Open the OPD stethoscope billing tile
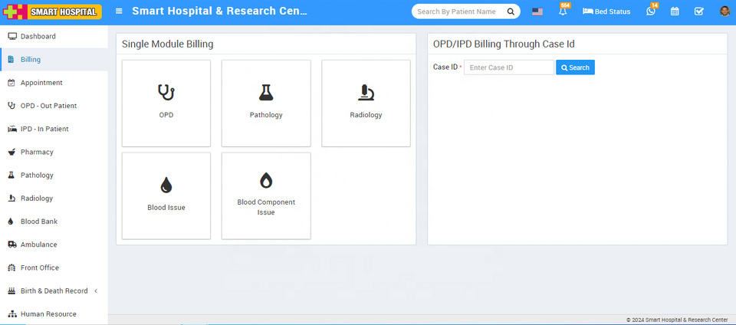The image size is (736, 325). 166,103
